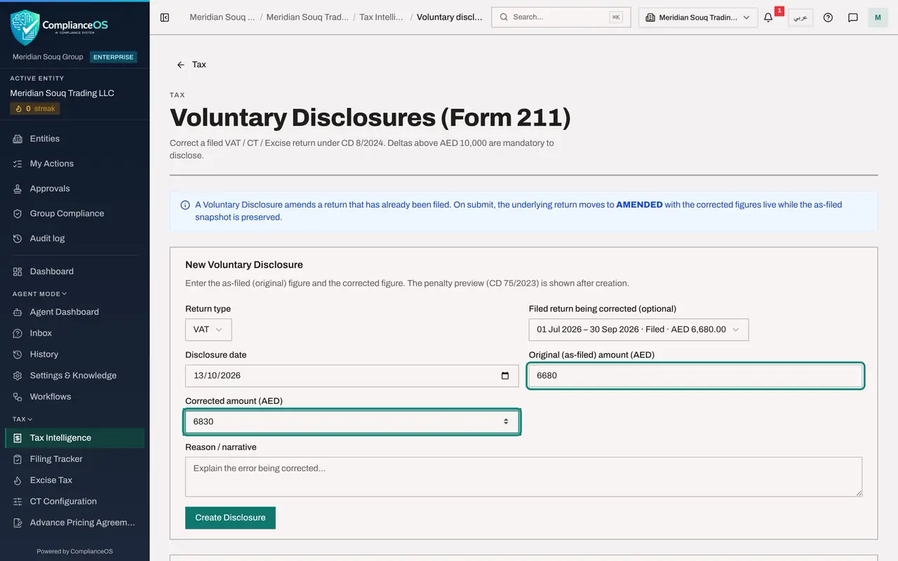Open the help question mark icon
Screen dimensions: 898x561
(x=828, y=18)
